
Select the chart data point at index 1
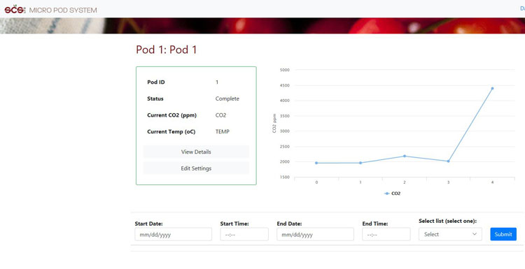click(360, 163)
